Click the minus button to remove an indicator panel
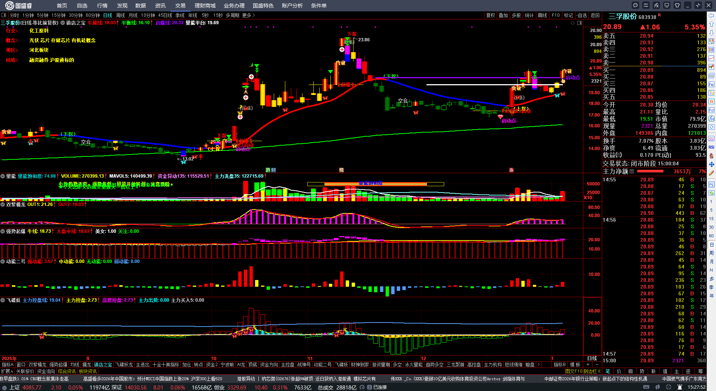 point(597,365)
